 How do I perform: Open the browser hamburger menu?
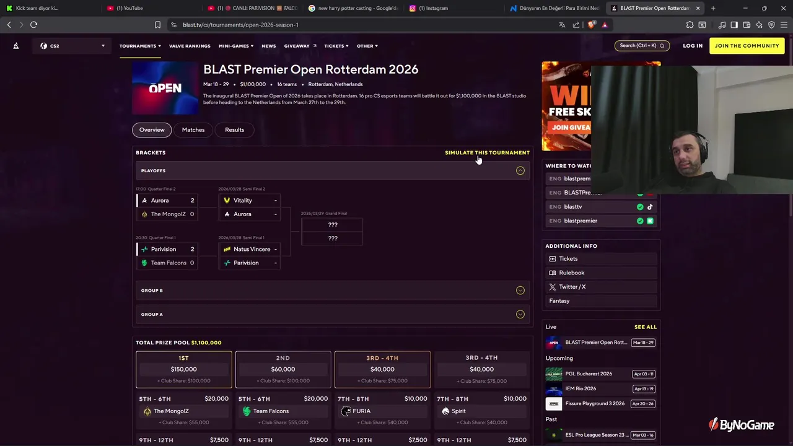784,25
